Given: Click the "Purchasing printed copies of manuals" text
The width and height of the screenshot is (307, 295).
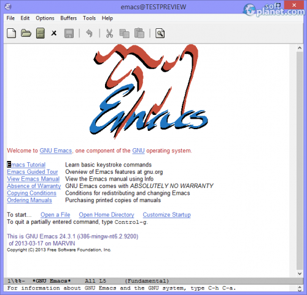Looking at the screenshot, I should (113, 200).
